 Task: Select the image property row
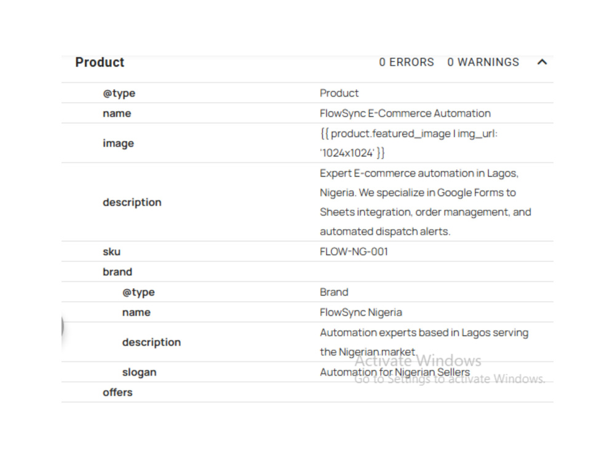pyautogui.click(x=307, y=143)
